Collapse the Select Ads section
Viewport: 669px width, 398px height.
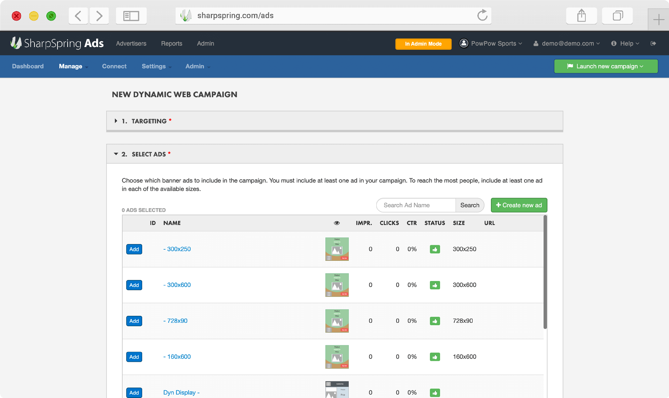144,154
